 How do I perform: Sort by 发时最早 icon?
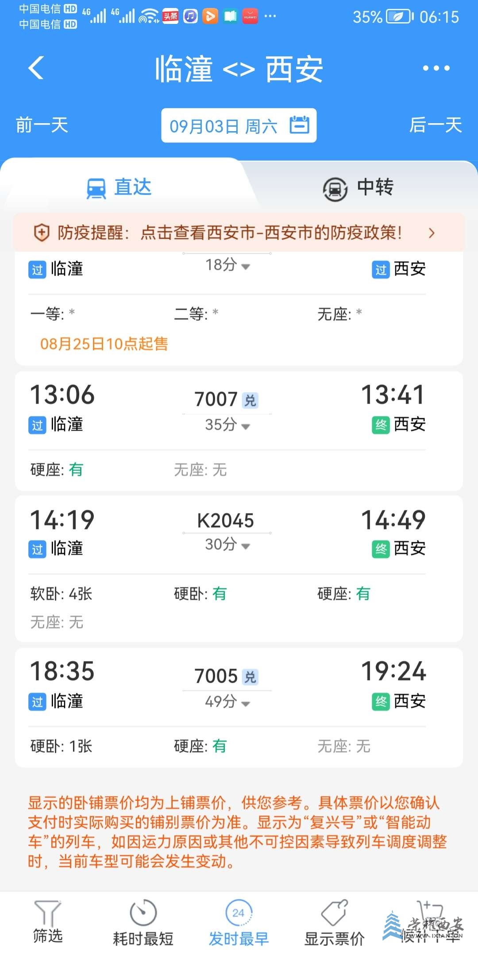tap(239, 913)
